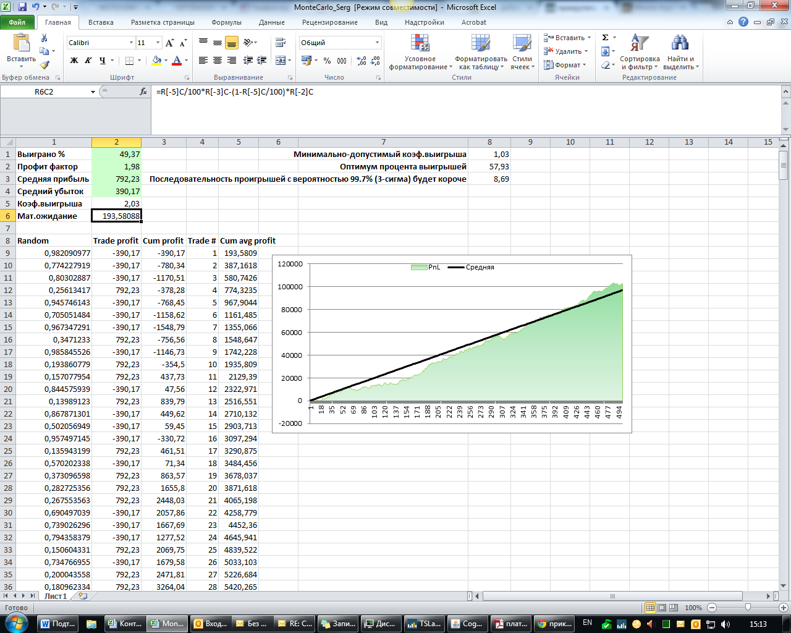This screenshot has width=791, height=633.
Task: Open Find & Select binoculars icon
Action: pos(680,53)
